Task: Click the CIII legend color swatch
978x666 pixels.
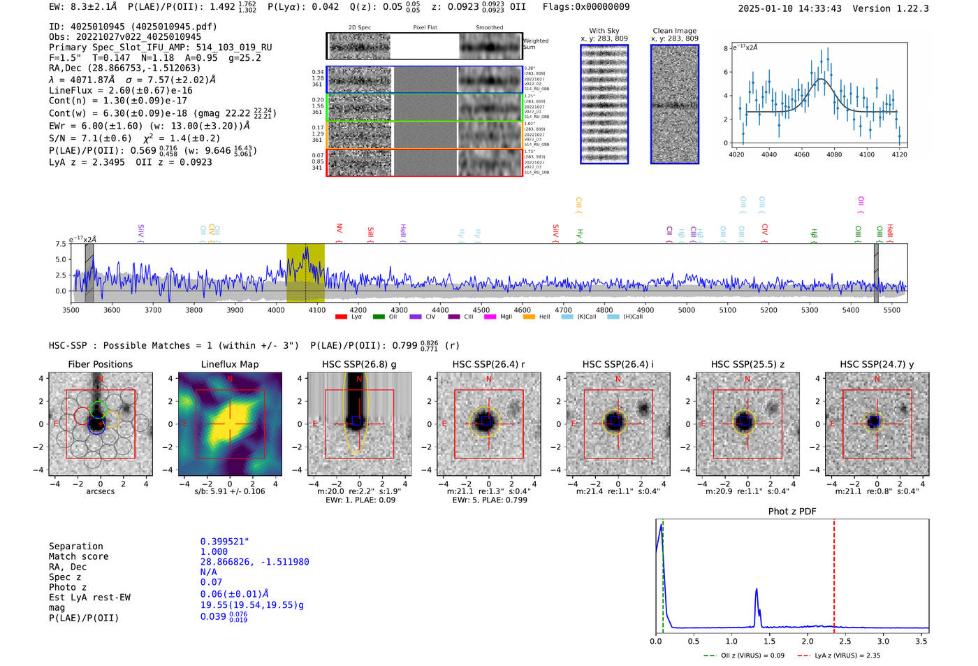Action: (454, 317)
